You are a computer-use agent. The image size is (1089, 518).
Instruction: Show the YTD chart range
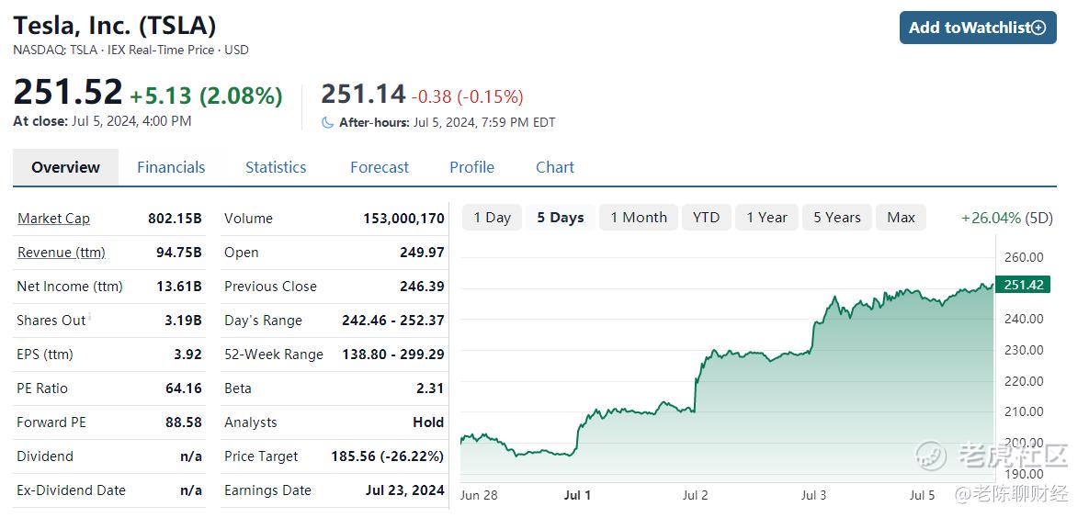click(x=707, y=218)
